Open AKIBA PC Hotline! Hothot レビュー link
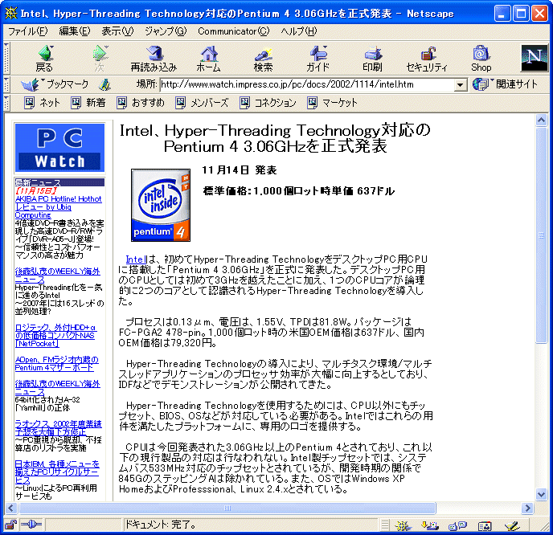 (58, 207)
